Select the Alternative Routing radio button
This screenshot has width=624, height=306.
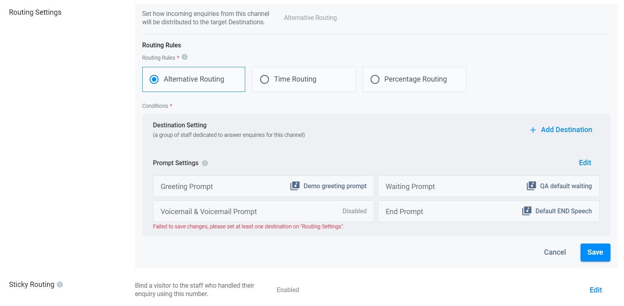(x=154, y=79)
